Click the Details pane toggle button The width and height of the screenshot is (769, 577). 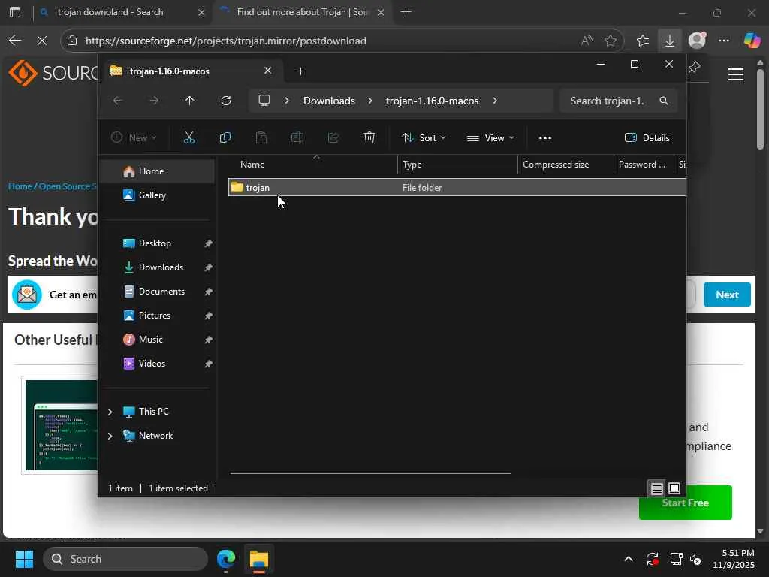pos(647,138)
